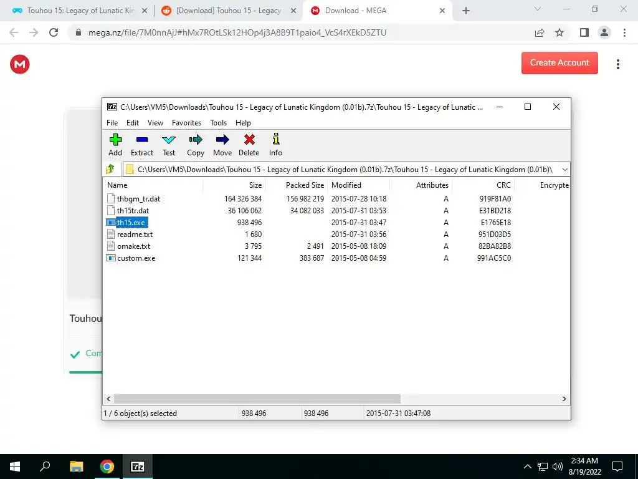Click the share page icon in Chrome
The image size is (638, 479).
click(x=540, y=32)
